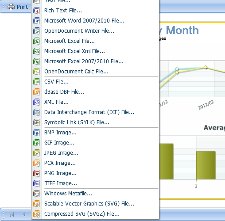Choose XML File... export
Screen dimensions: 225x221
pos(95,102)
